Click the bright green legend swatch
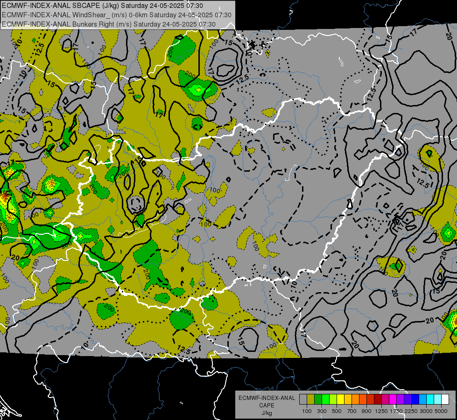The width and height of the screenshot is (457, 420). pyautogui.click(x=325, y=399)
